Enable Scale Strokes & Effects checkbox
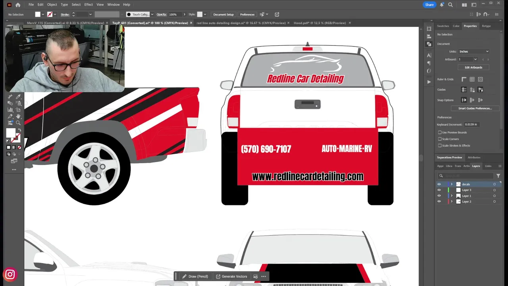 click(x=440, y=145)
